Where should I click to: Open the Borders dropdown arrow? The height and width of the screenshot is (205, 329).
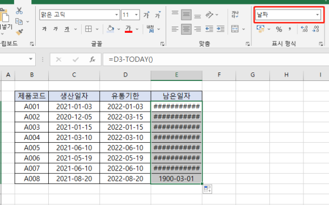97,29
